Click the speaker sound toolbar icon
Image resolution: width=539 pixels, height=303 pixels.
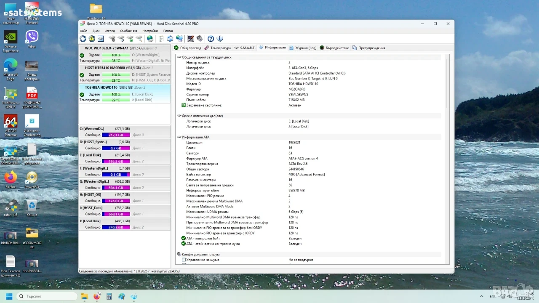click(x=200, y=39)
